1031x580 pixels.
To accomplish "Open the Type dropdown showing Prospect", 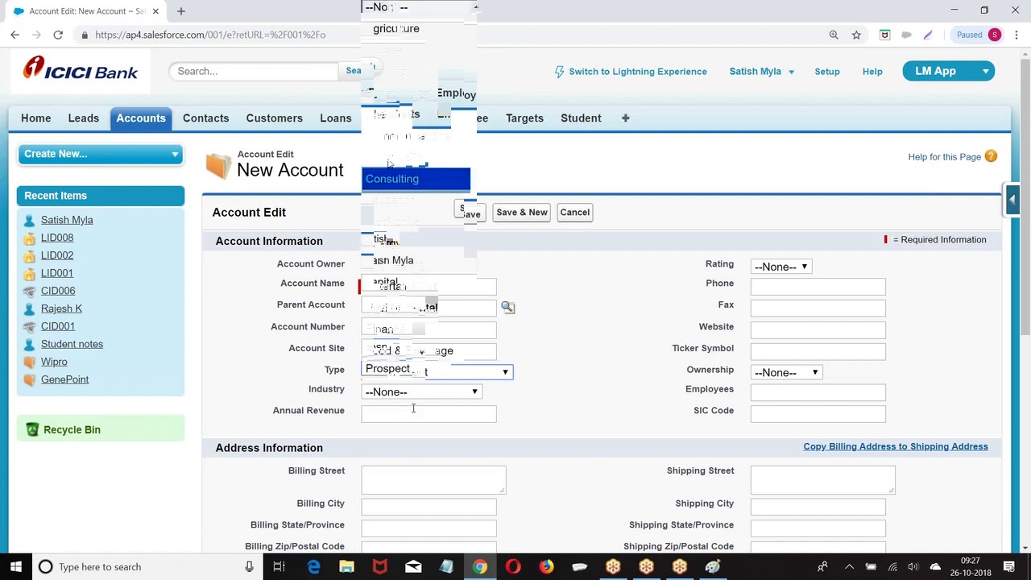I will (x=437, y=371).
